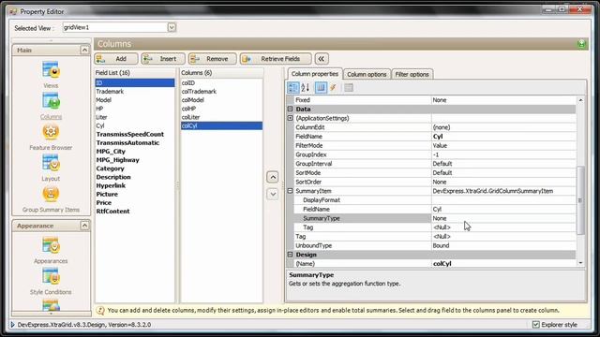The width and height of the screenshot is (600, 337).
Task: Click the Fixed property value None
Action: (x=503, y=100)
